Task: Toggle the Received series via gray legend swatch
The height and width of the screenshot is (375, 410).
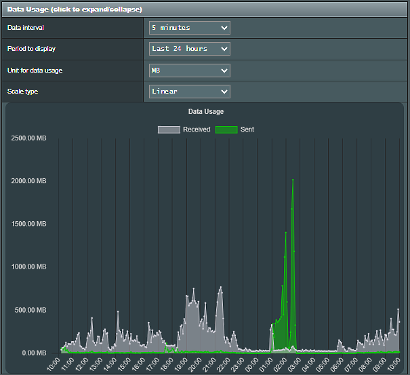Action: click(x=169, y=130)
